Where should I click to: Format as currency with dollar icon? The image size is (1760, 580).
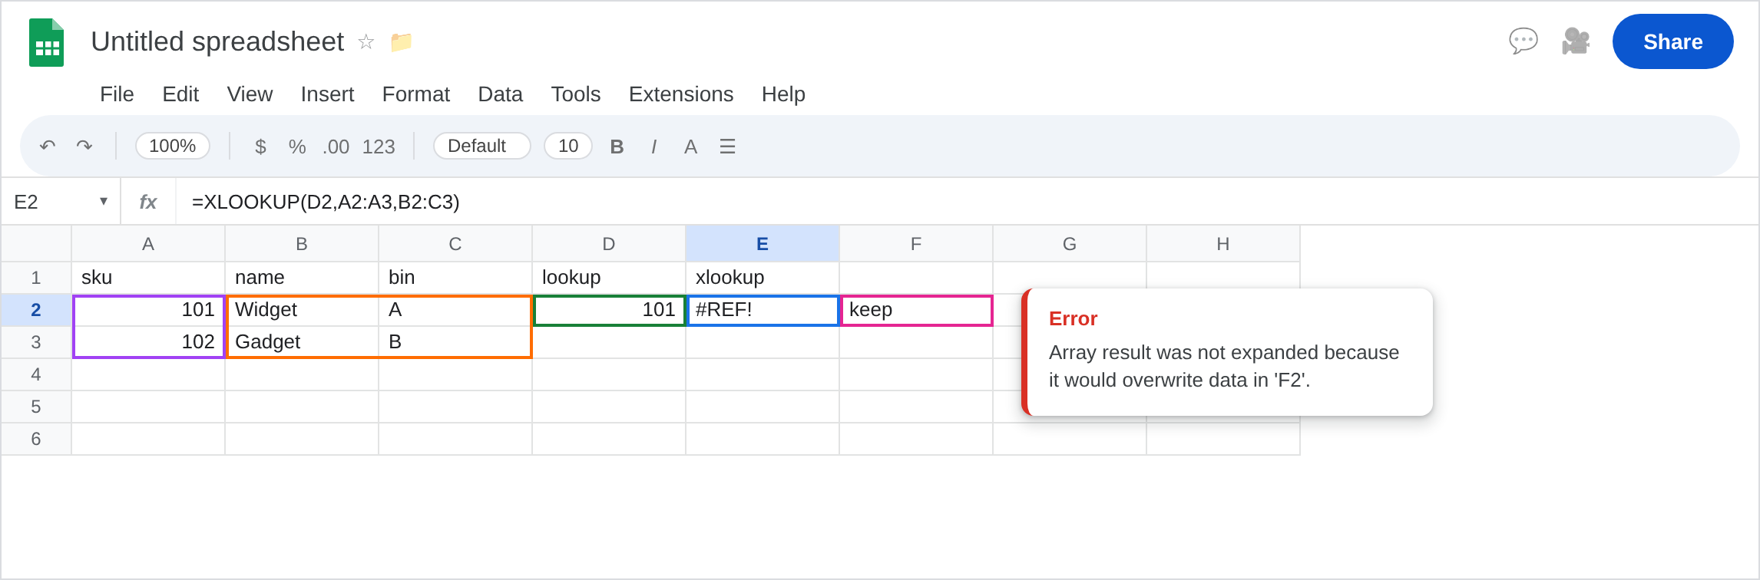260,146
